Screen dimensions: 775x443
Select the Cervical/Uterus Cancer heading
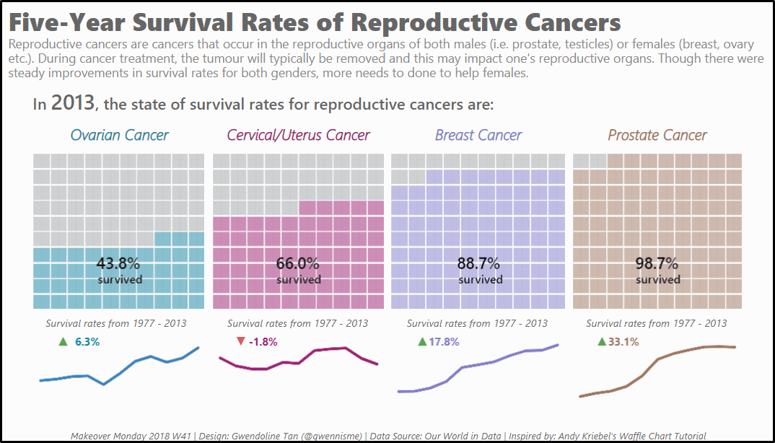[x=298, y=135]
